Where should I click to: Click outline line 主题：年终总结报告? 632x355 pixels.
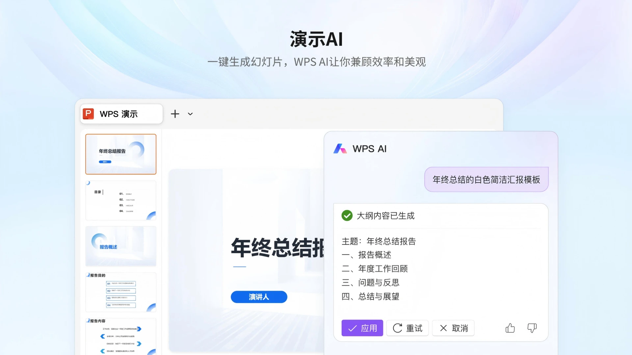coord(379,241)
